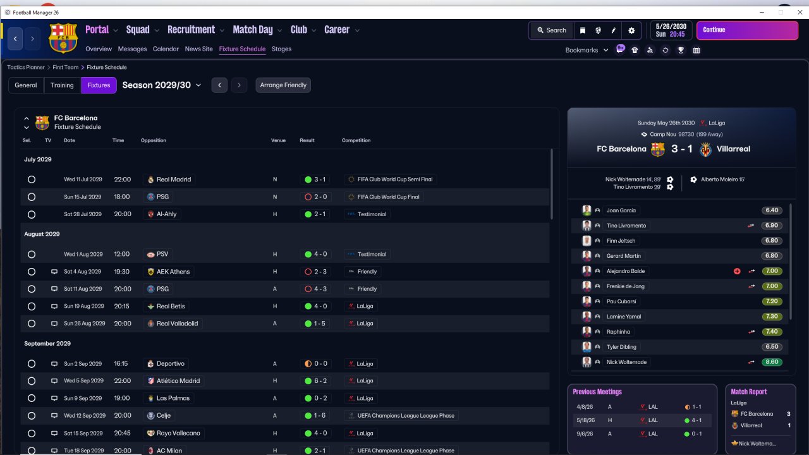
Task: Click substitution arrows icon for Nick Woltemade
Action: pos(751,362)
